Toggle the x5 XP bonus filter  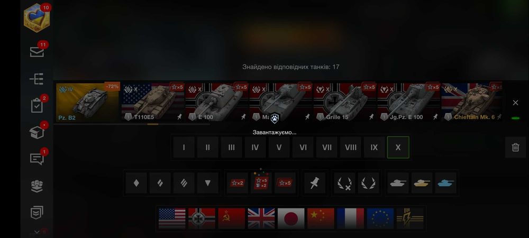coord(285,183)
